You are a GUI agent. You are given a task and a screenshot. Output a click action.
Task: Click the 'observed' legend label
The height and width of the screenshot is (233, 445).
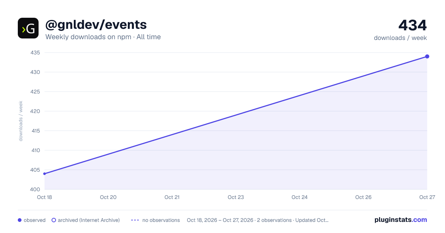tap(34, 220)
